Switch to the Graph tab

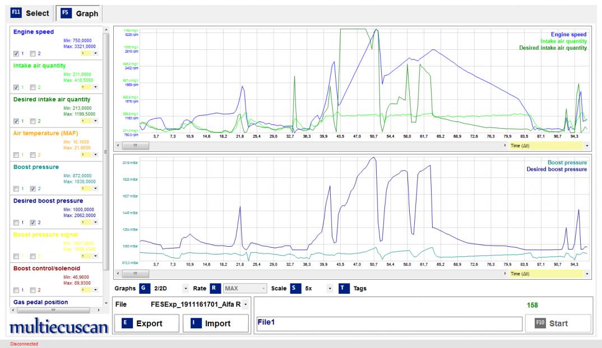point(78,13)
